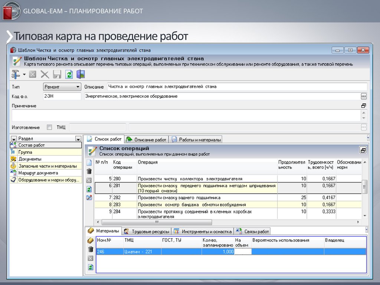Click the green refresh icon in top toolbar
Image resolution: width=380 pixels, height=285 pixels.
click(x=69, y=74)
